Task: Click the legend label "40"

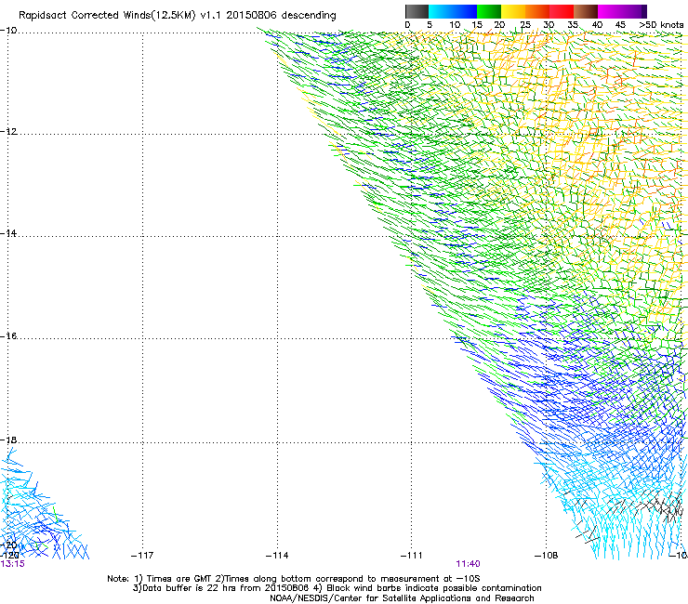Action: tap(597, 25)
